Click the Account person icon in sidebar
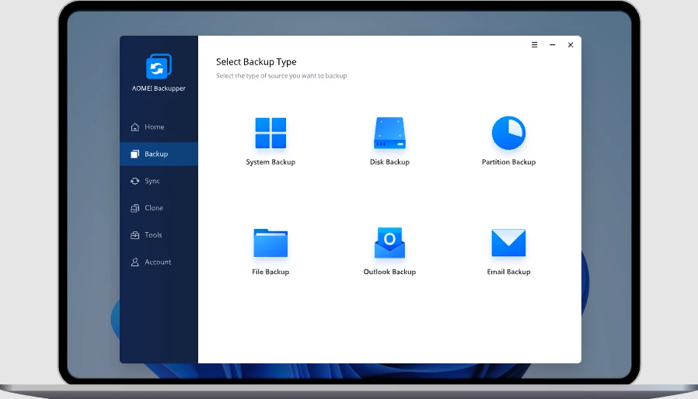The width and height of the screenshot is (698, 399). tap(134, 262)
